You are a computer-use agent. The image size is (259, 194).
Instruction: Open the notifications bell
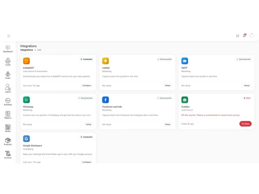tap(244, 36)
